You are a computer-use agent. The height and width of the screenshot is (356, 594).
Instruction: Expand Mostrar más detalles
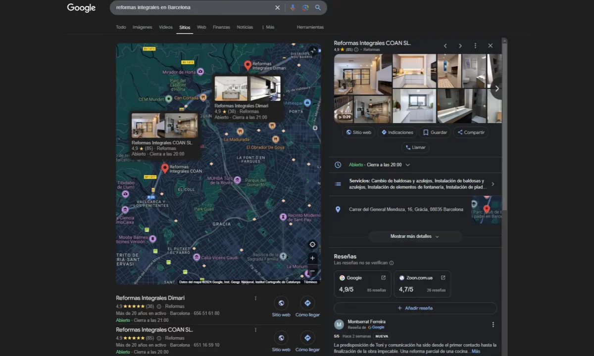[415, 236]
